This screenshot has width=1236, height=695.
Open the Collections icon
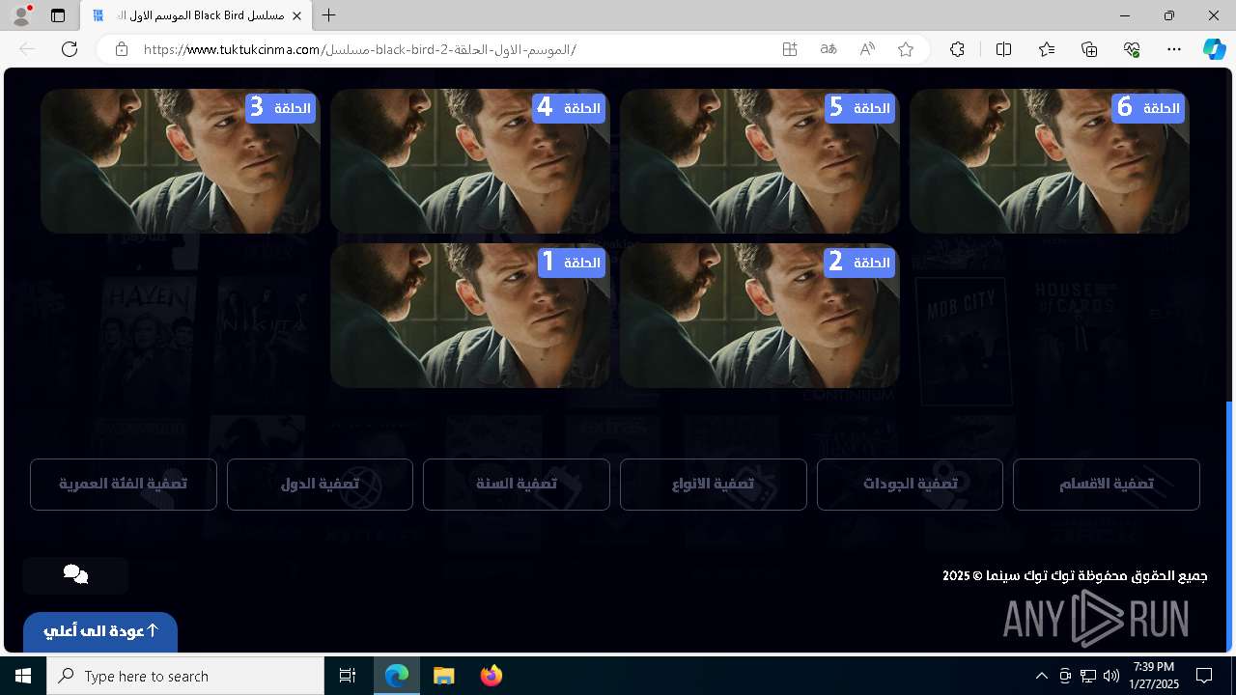tap(1089, 49)
